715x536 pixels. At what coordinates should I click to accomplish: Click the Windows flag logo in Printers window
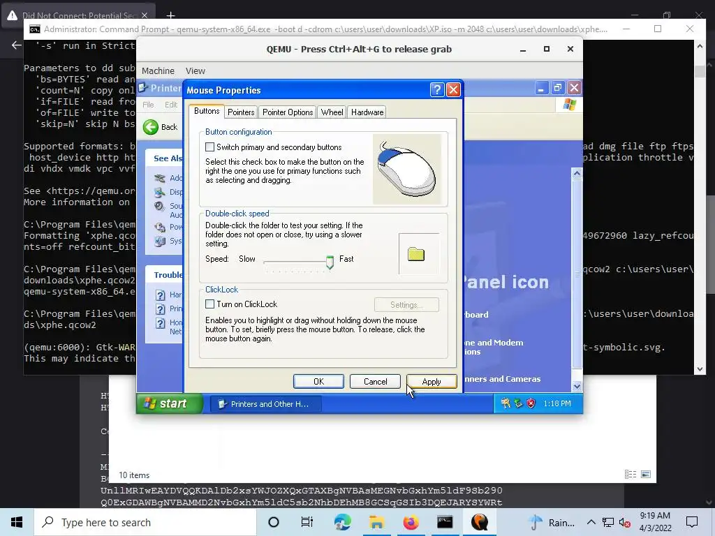(569, 105)
